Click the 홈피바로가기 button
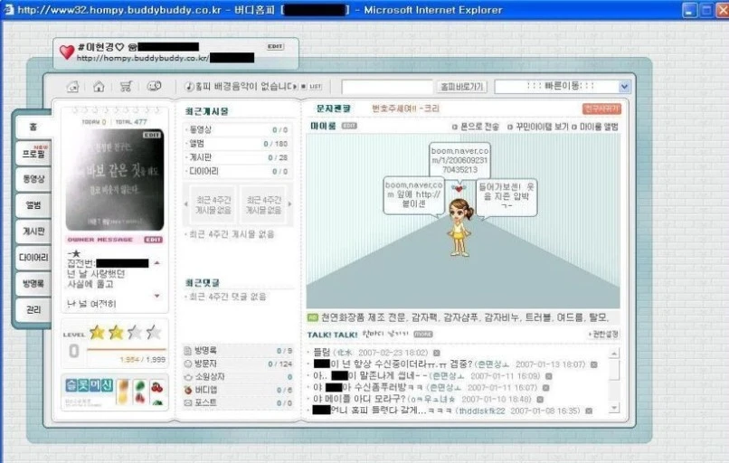The width and height of the screenshot is (729, 463). [461, 87]
